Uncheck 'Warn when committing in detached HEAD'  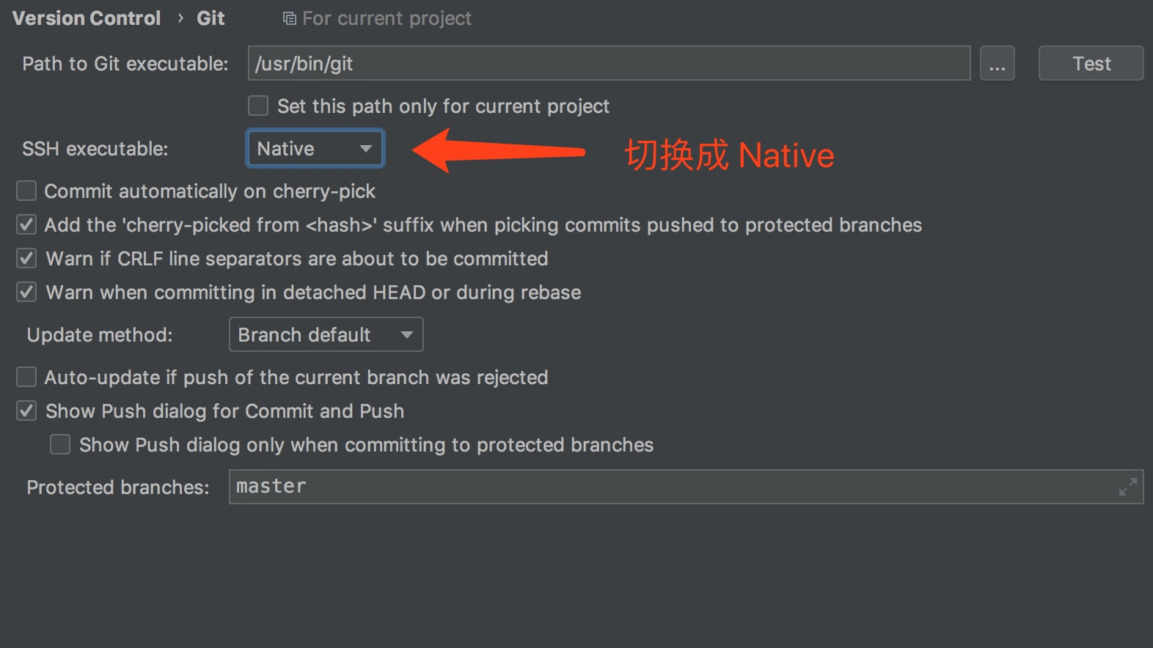click(26, 292)
